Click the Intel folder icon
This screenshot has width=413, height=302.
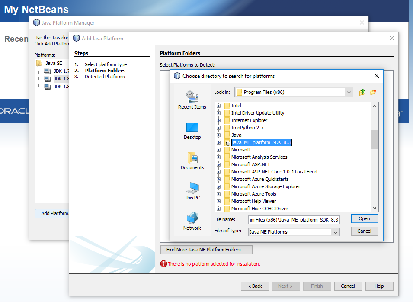pos(227,106)
